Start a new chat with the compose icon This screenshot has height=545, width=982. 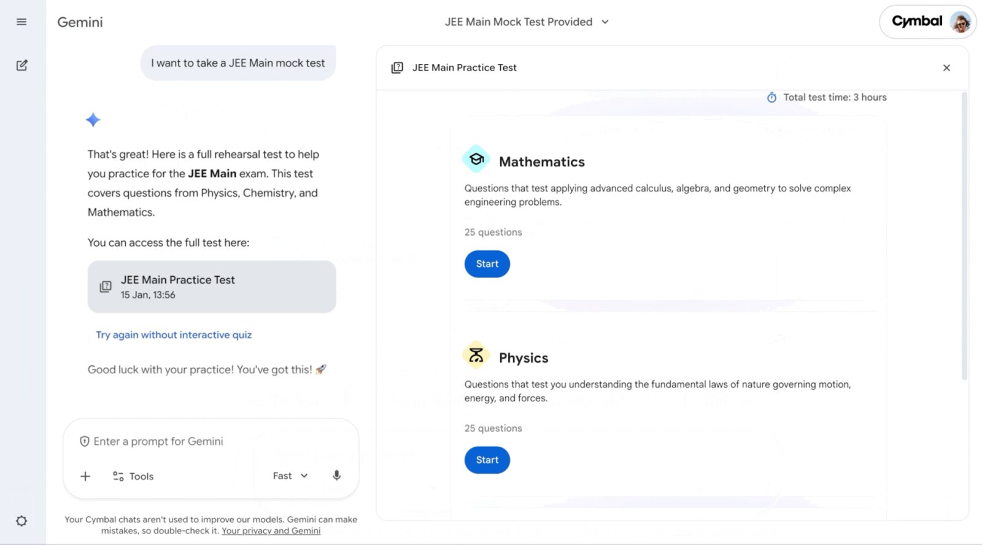tap(21, 65)
